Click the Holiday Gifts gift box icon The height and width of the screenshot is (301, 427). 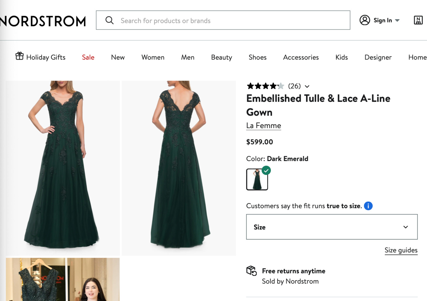pos(19,56)
